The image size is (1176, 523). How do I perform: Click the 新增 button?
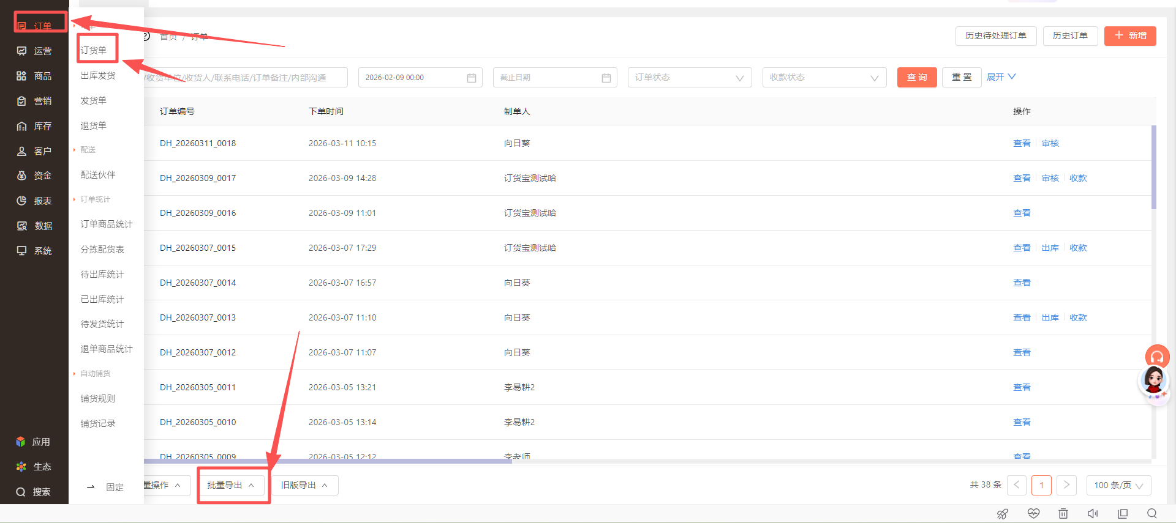click(x=1130, y=36)
